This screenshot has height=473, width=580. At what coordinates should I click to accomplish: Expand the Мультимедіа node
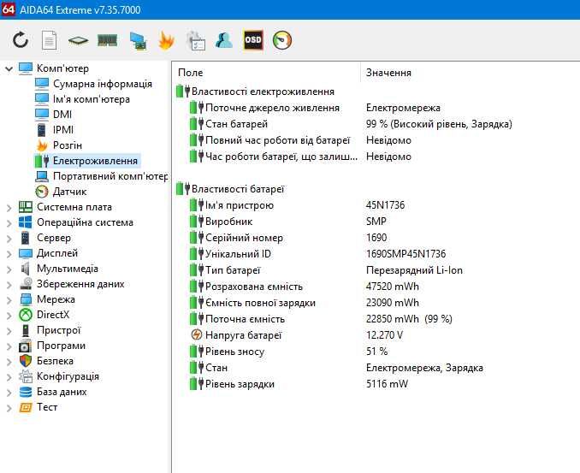coord(9,269)
